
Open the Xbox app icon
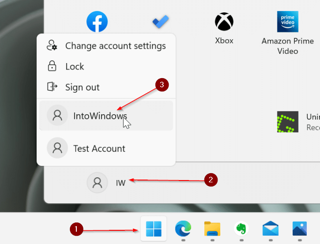[224, 21]
